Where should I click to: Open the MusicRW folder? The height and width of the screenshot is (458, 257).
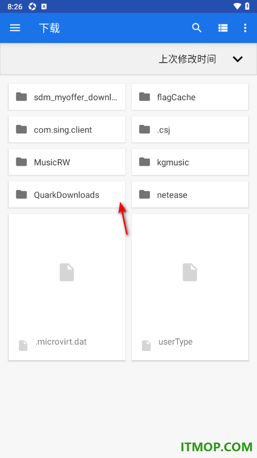pos(67,162)
